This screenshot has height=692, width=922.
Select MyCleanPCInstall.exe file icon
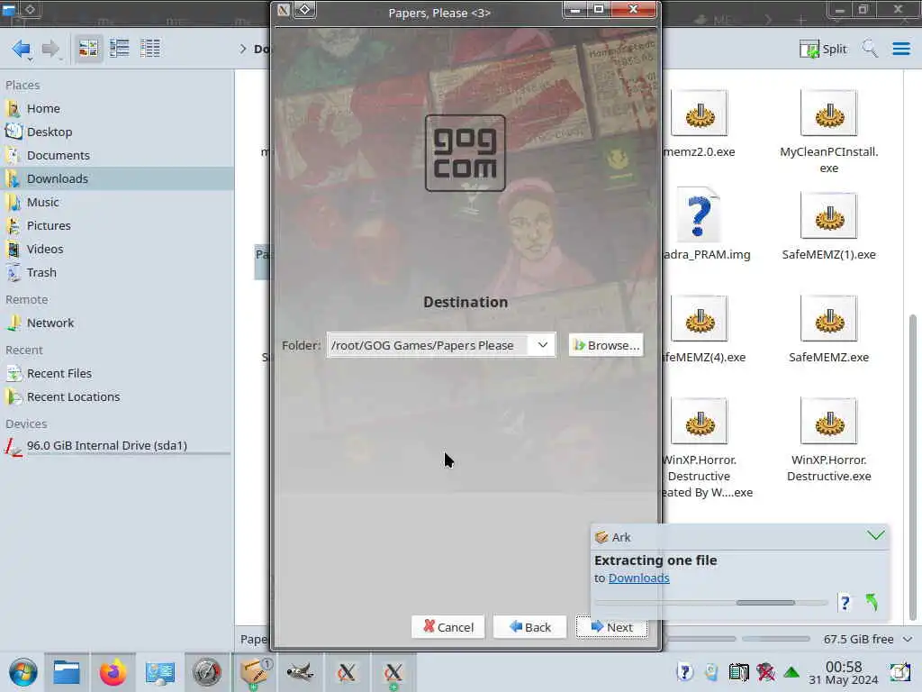[829, 113]
